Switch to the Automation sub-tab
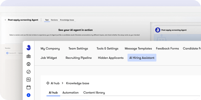 click(x=71, y=92)
